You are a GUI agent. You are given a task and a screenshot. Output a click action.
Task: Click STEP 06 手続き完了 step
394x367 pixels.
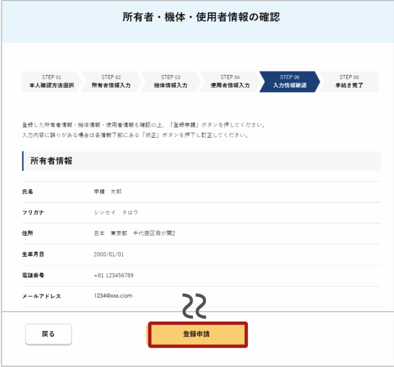coord(349,82)
